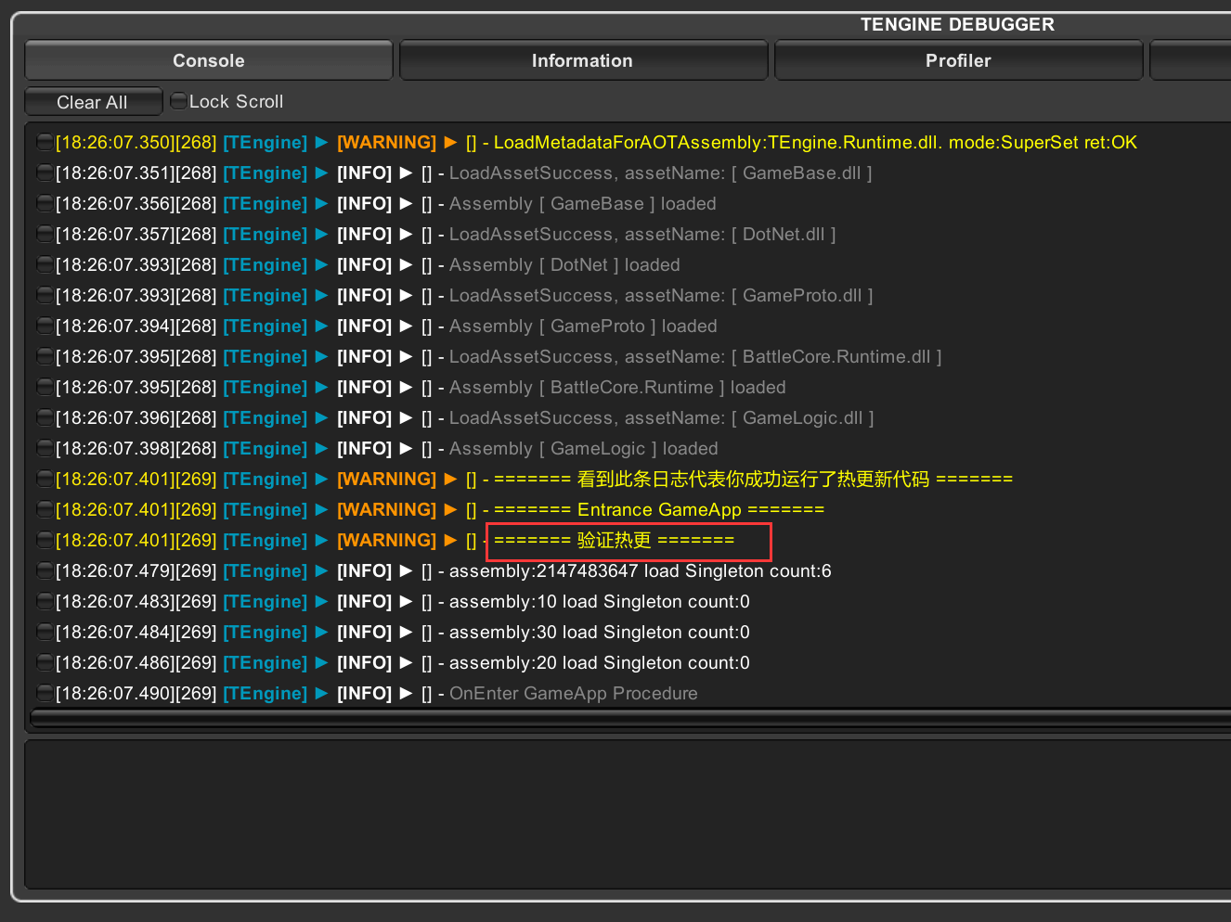Screen dimensions: 1231x922
Task: Select the 'LoadAssetSuccess BattleCore.Runtime.dll' log message
Action: tap(694, 356)
